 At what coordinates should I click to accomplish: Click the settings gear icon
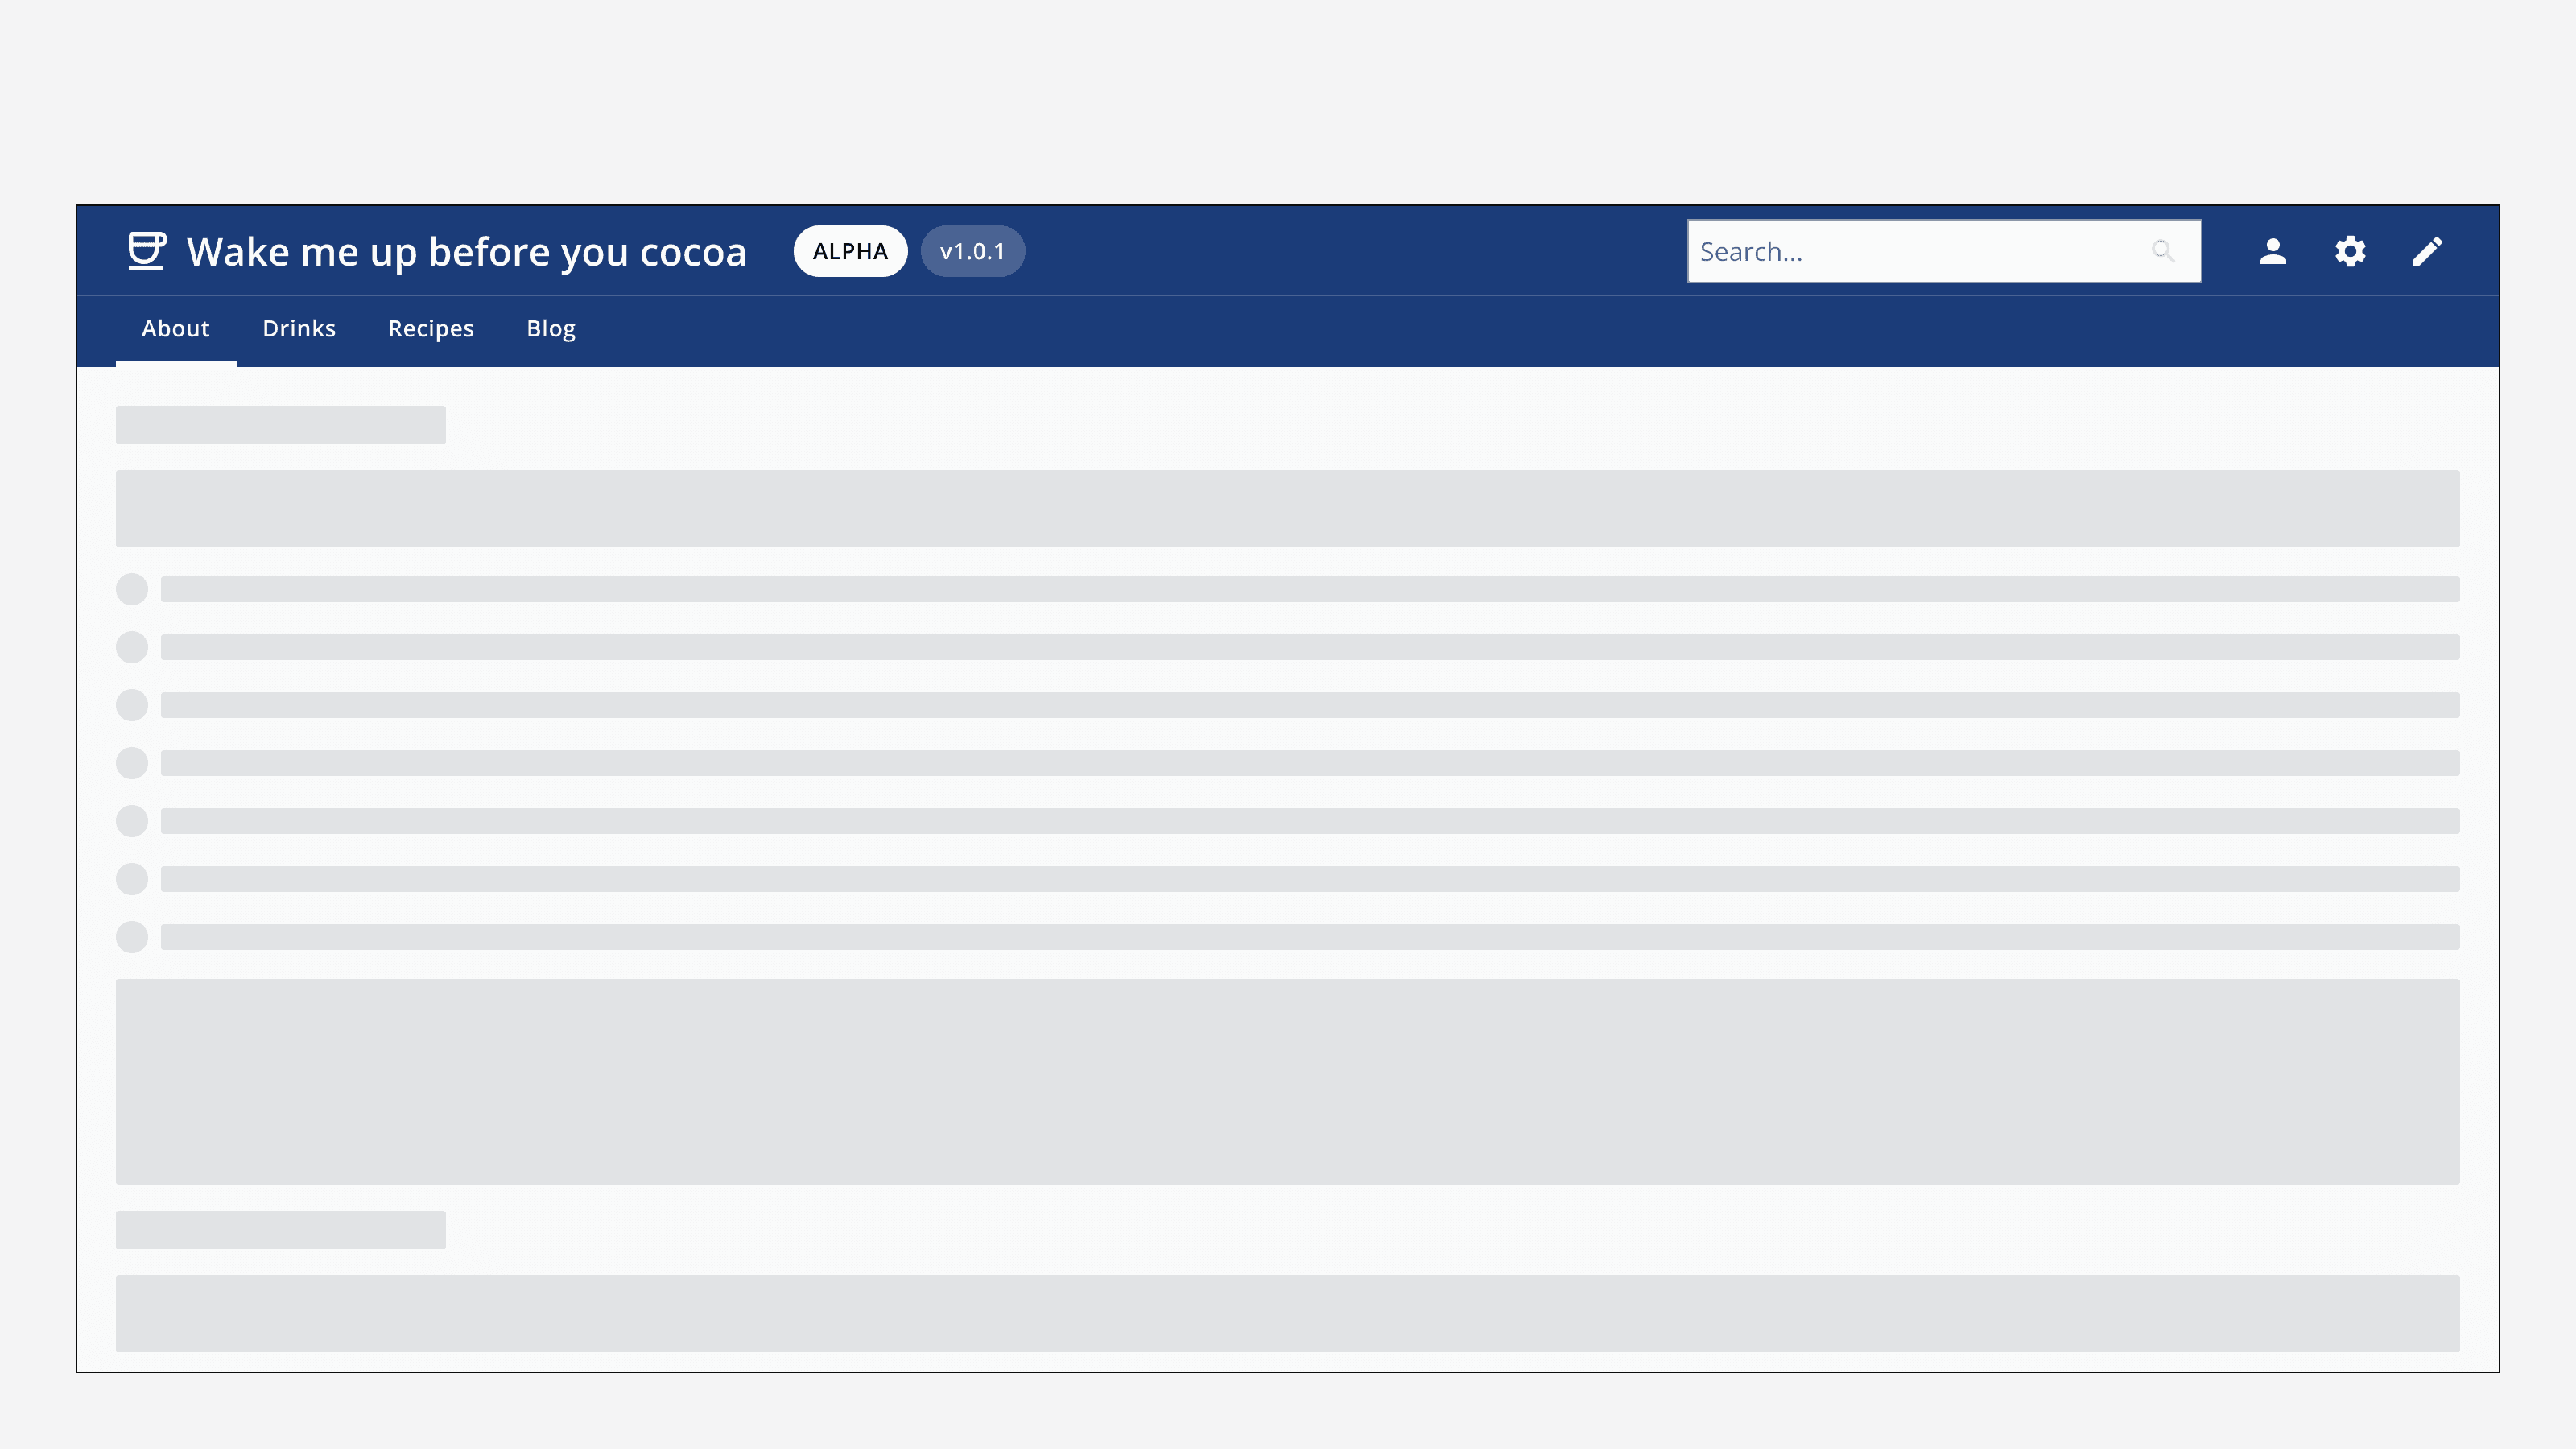(x=2350, y=251)
